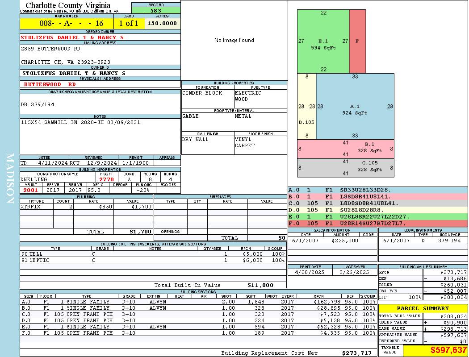Click total building value $208,024

pos(453,316)
